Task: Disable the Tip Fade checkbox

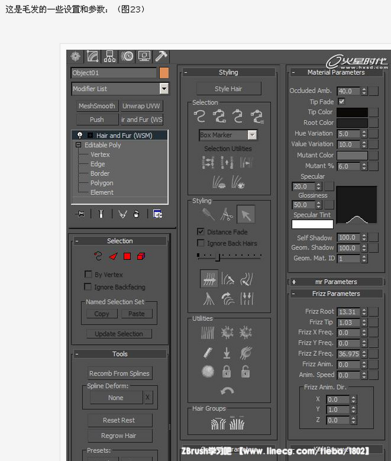Action: point(341,101)
